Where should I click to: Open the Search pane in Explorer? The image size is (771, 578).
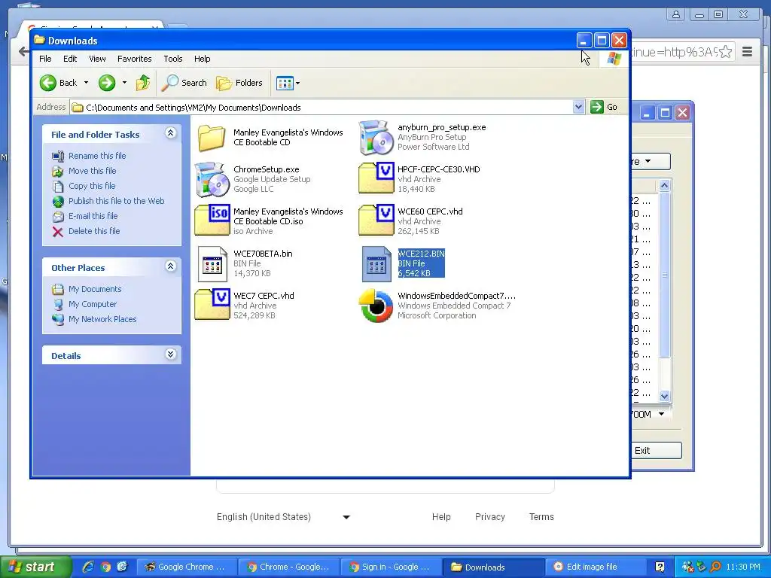[185, 83]
